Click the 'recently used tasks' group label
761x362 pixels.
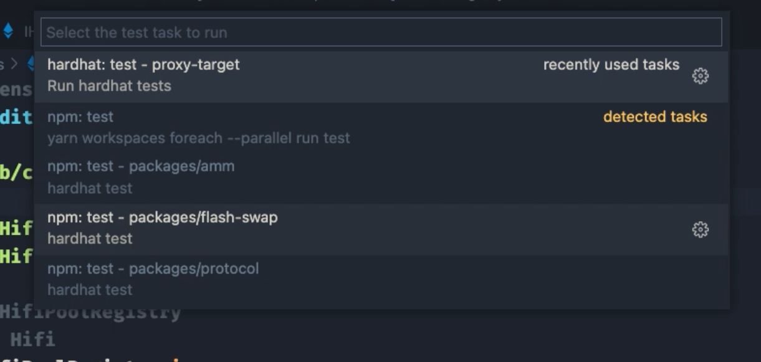[611, 65]
